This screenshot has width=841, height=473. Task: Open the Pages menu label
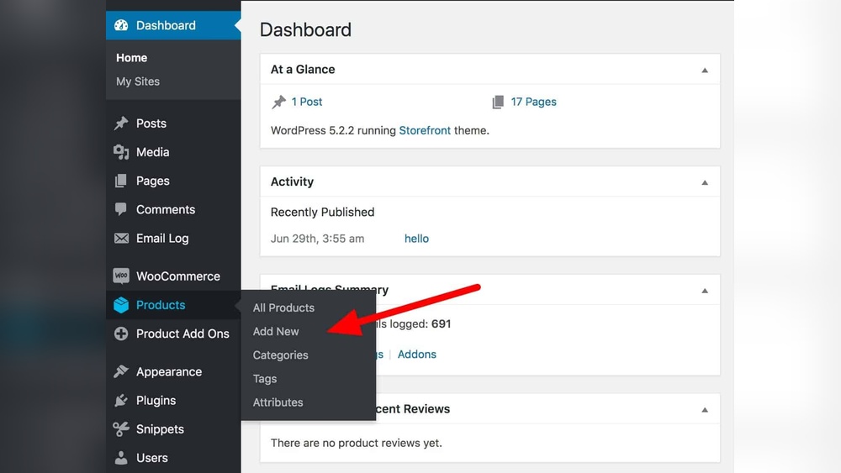coord(153,181)
